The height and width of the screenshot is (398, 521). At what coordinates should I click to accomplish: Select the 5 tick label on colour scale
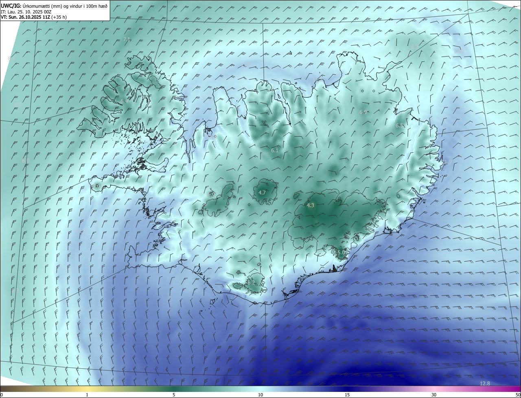click(174, 395)
